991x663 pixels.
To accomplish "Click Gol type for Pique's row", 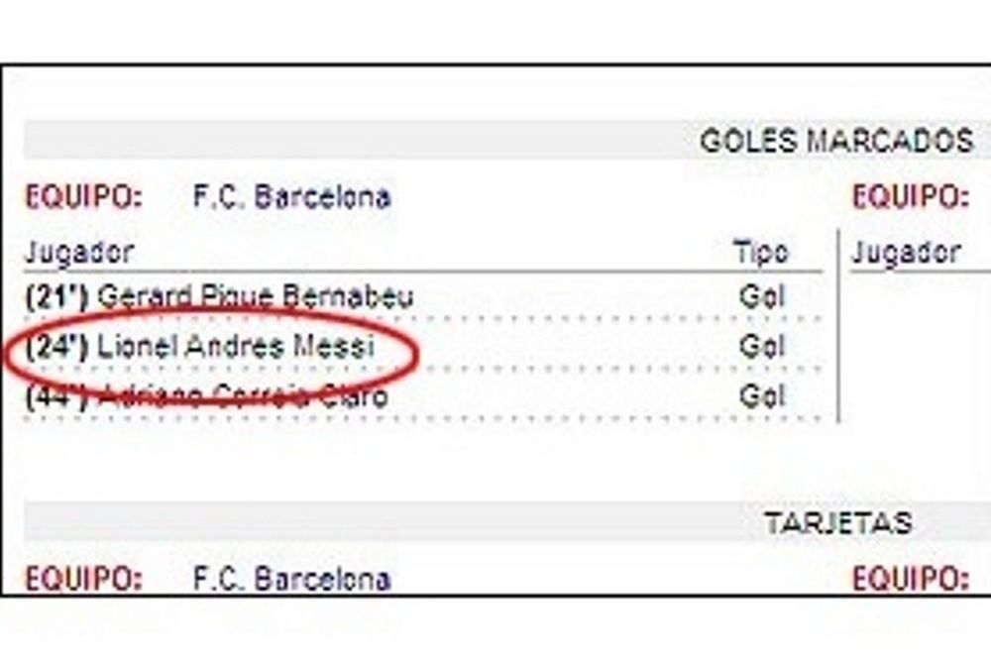I will (761, 297).
